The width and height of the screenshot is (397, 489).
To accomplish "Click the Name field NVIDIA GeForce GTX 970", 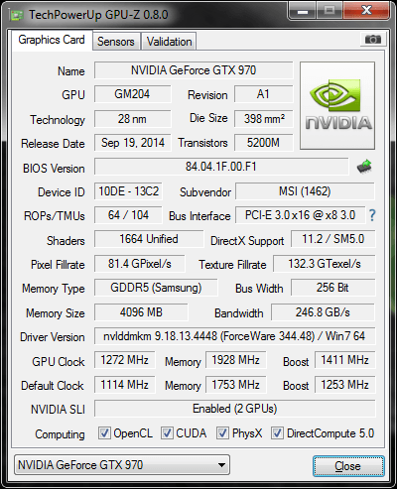I will click(x=194, y=70).
